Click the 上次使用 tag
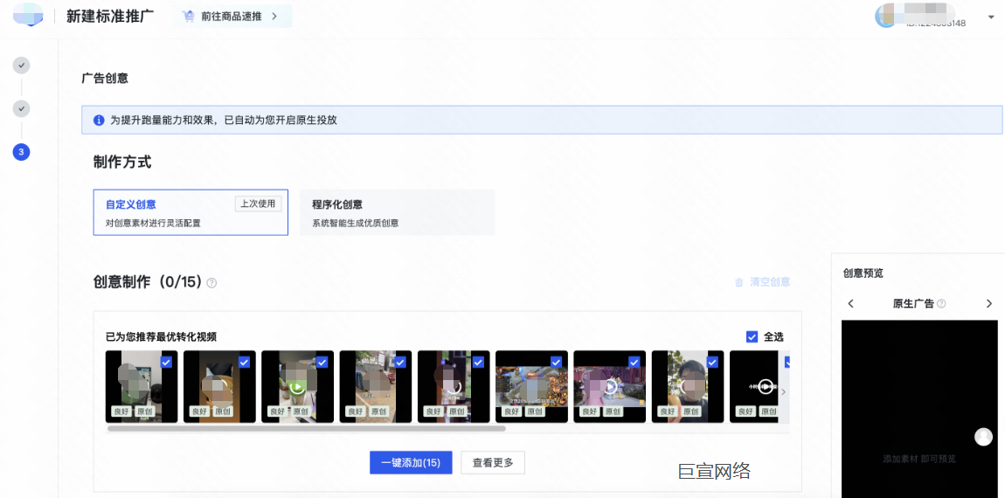This screenshot has height=498, width=1005. [259, 204]
